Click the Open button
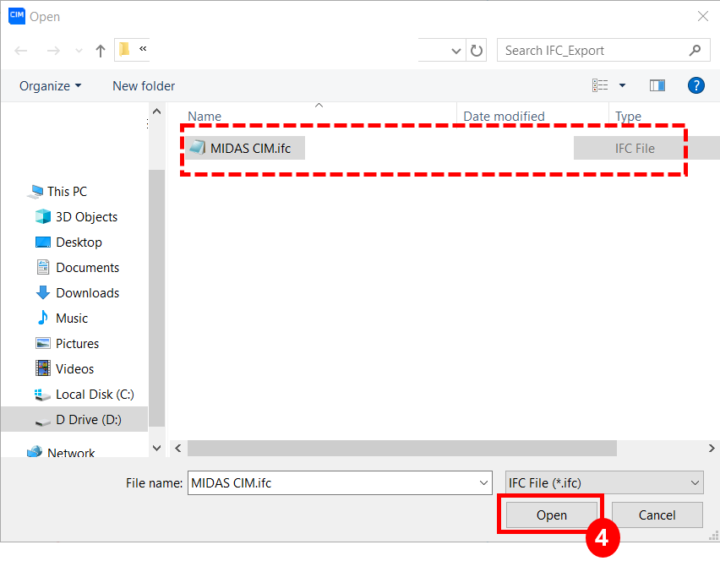Image resolution: width=720 pixels, height=561 pixels. coord(552,515)
